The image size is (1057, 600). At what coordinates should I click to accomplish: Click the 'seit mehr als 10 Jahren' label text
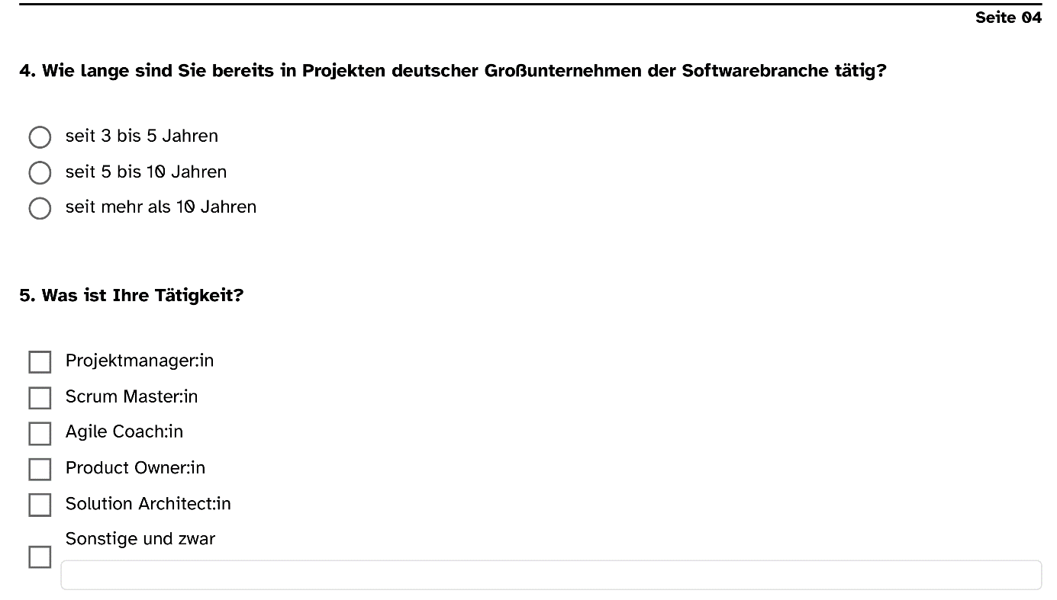point(161,207)
